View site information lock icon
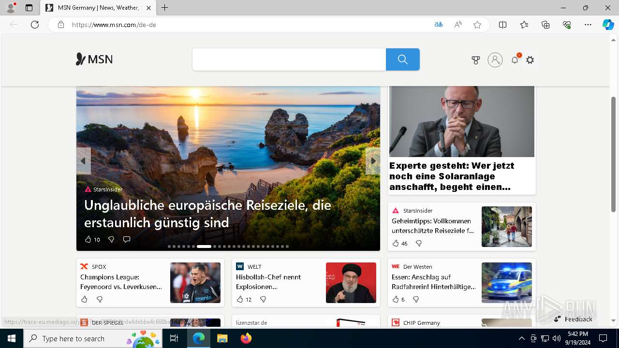619x348 pixels. 61,25
